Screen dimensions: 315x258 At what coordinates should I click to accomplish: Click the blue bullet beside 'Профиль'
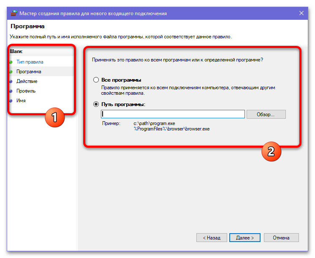coord(11,91)
